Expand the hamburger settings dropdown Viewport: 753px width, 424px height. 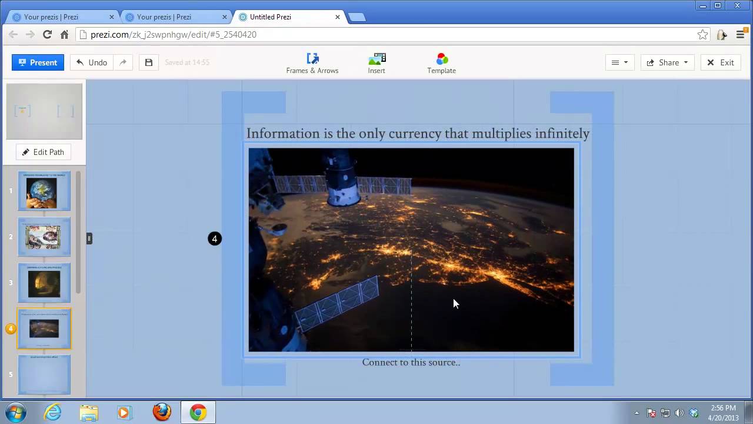pos(619,62)
